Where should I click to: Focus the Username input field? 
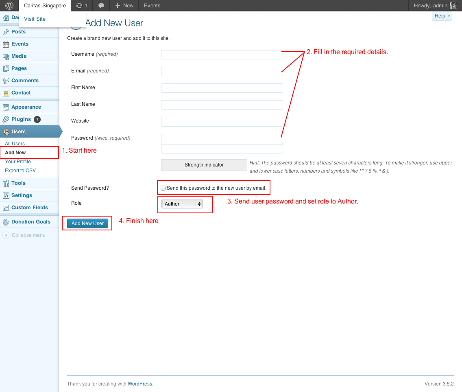[x=222, y=55]
